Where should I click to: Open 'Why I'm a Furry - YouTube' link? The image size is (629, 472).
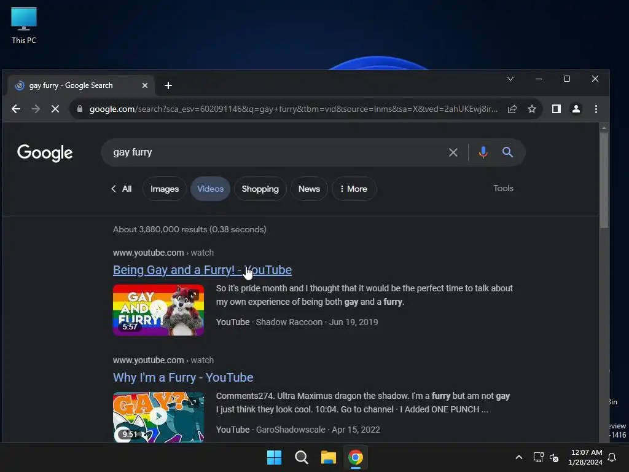[183, 378]
